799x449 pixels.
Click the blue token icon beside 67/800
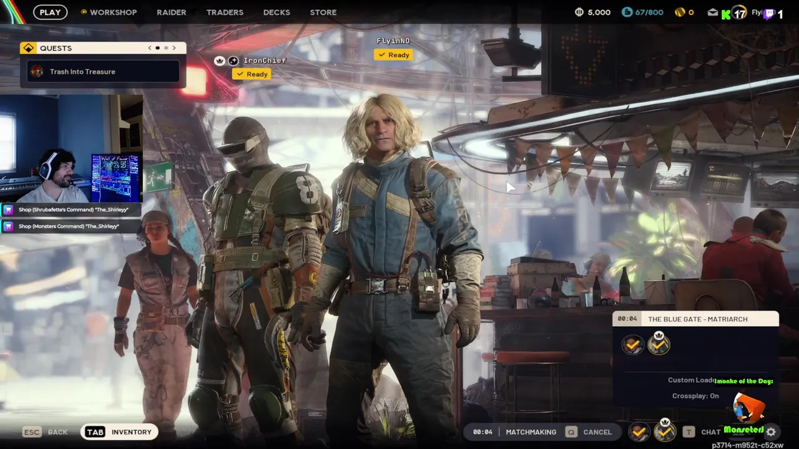pyautogui.click(x=627, y=12)
